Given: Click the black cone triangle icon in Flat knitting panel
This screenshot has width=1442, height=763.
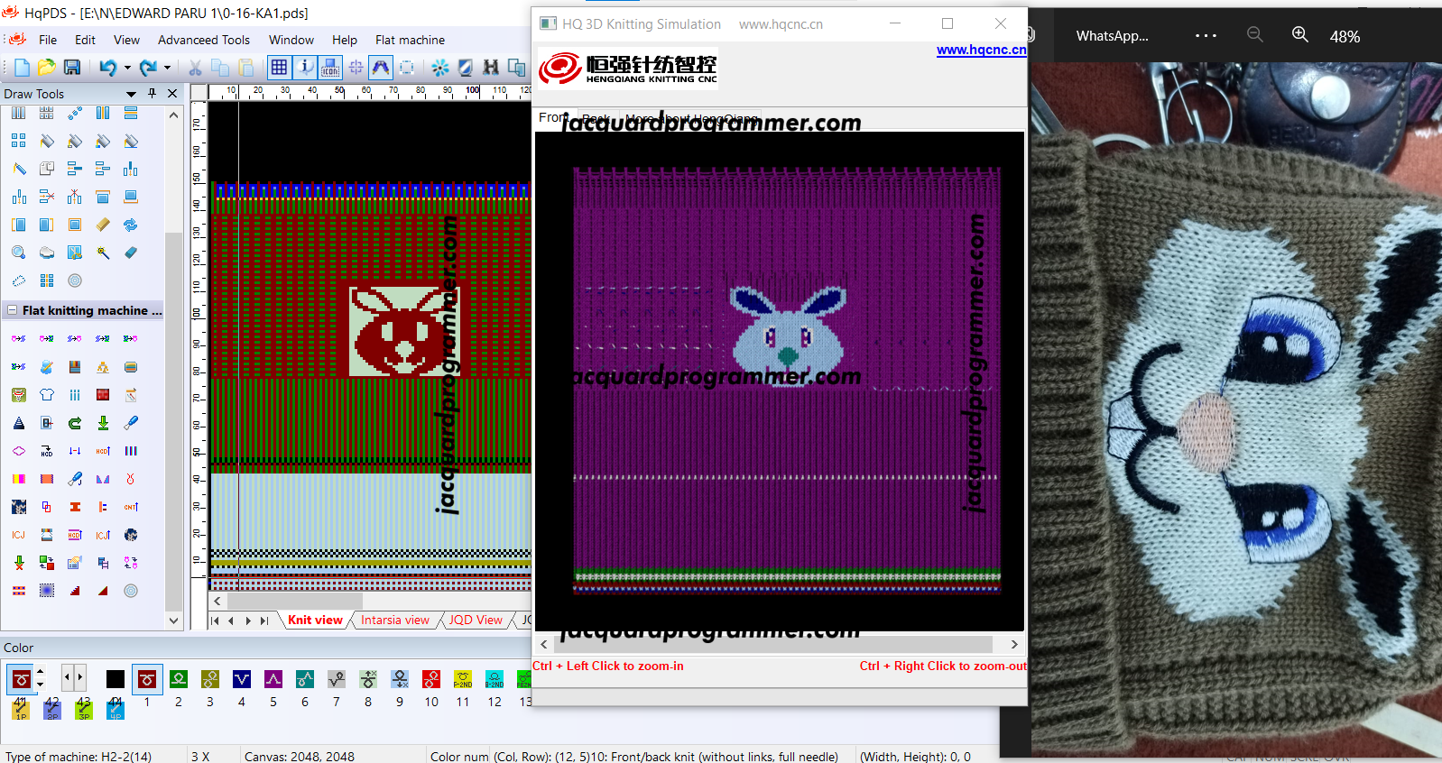Looking at the screenshot, I should pyautogui.click(x=19, y=423).
